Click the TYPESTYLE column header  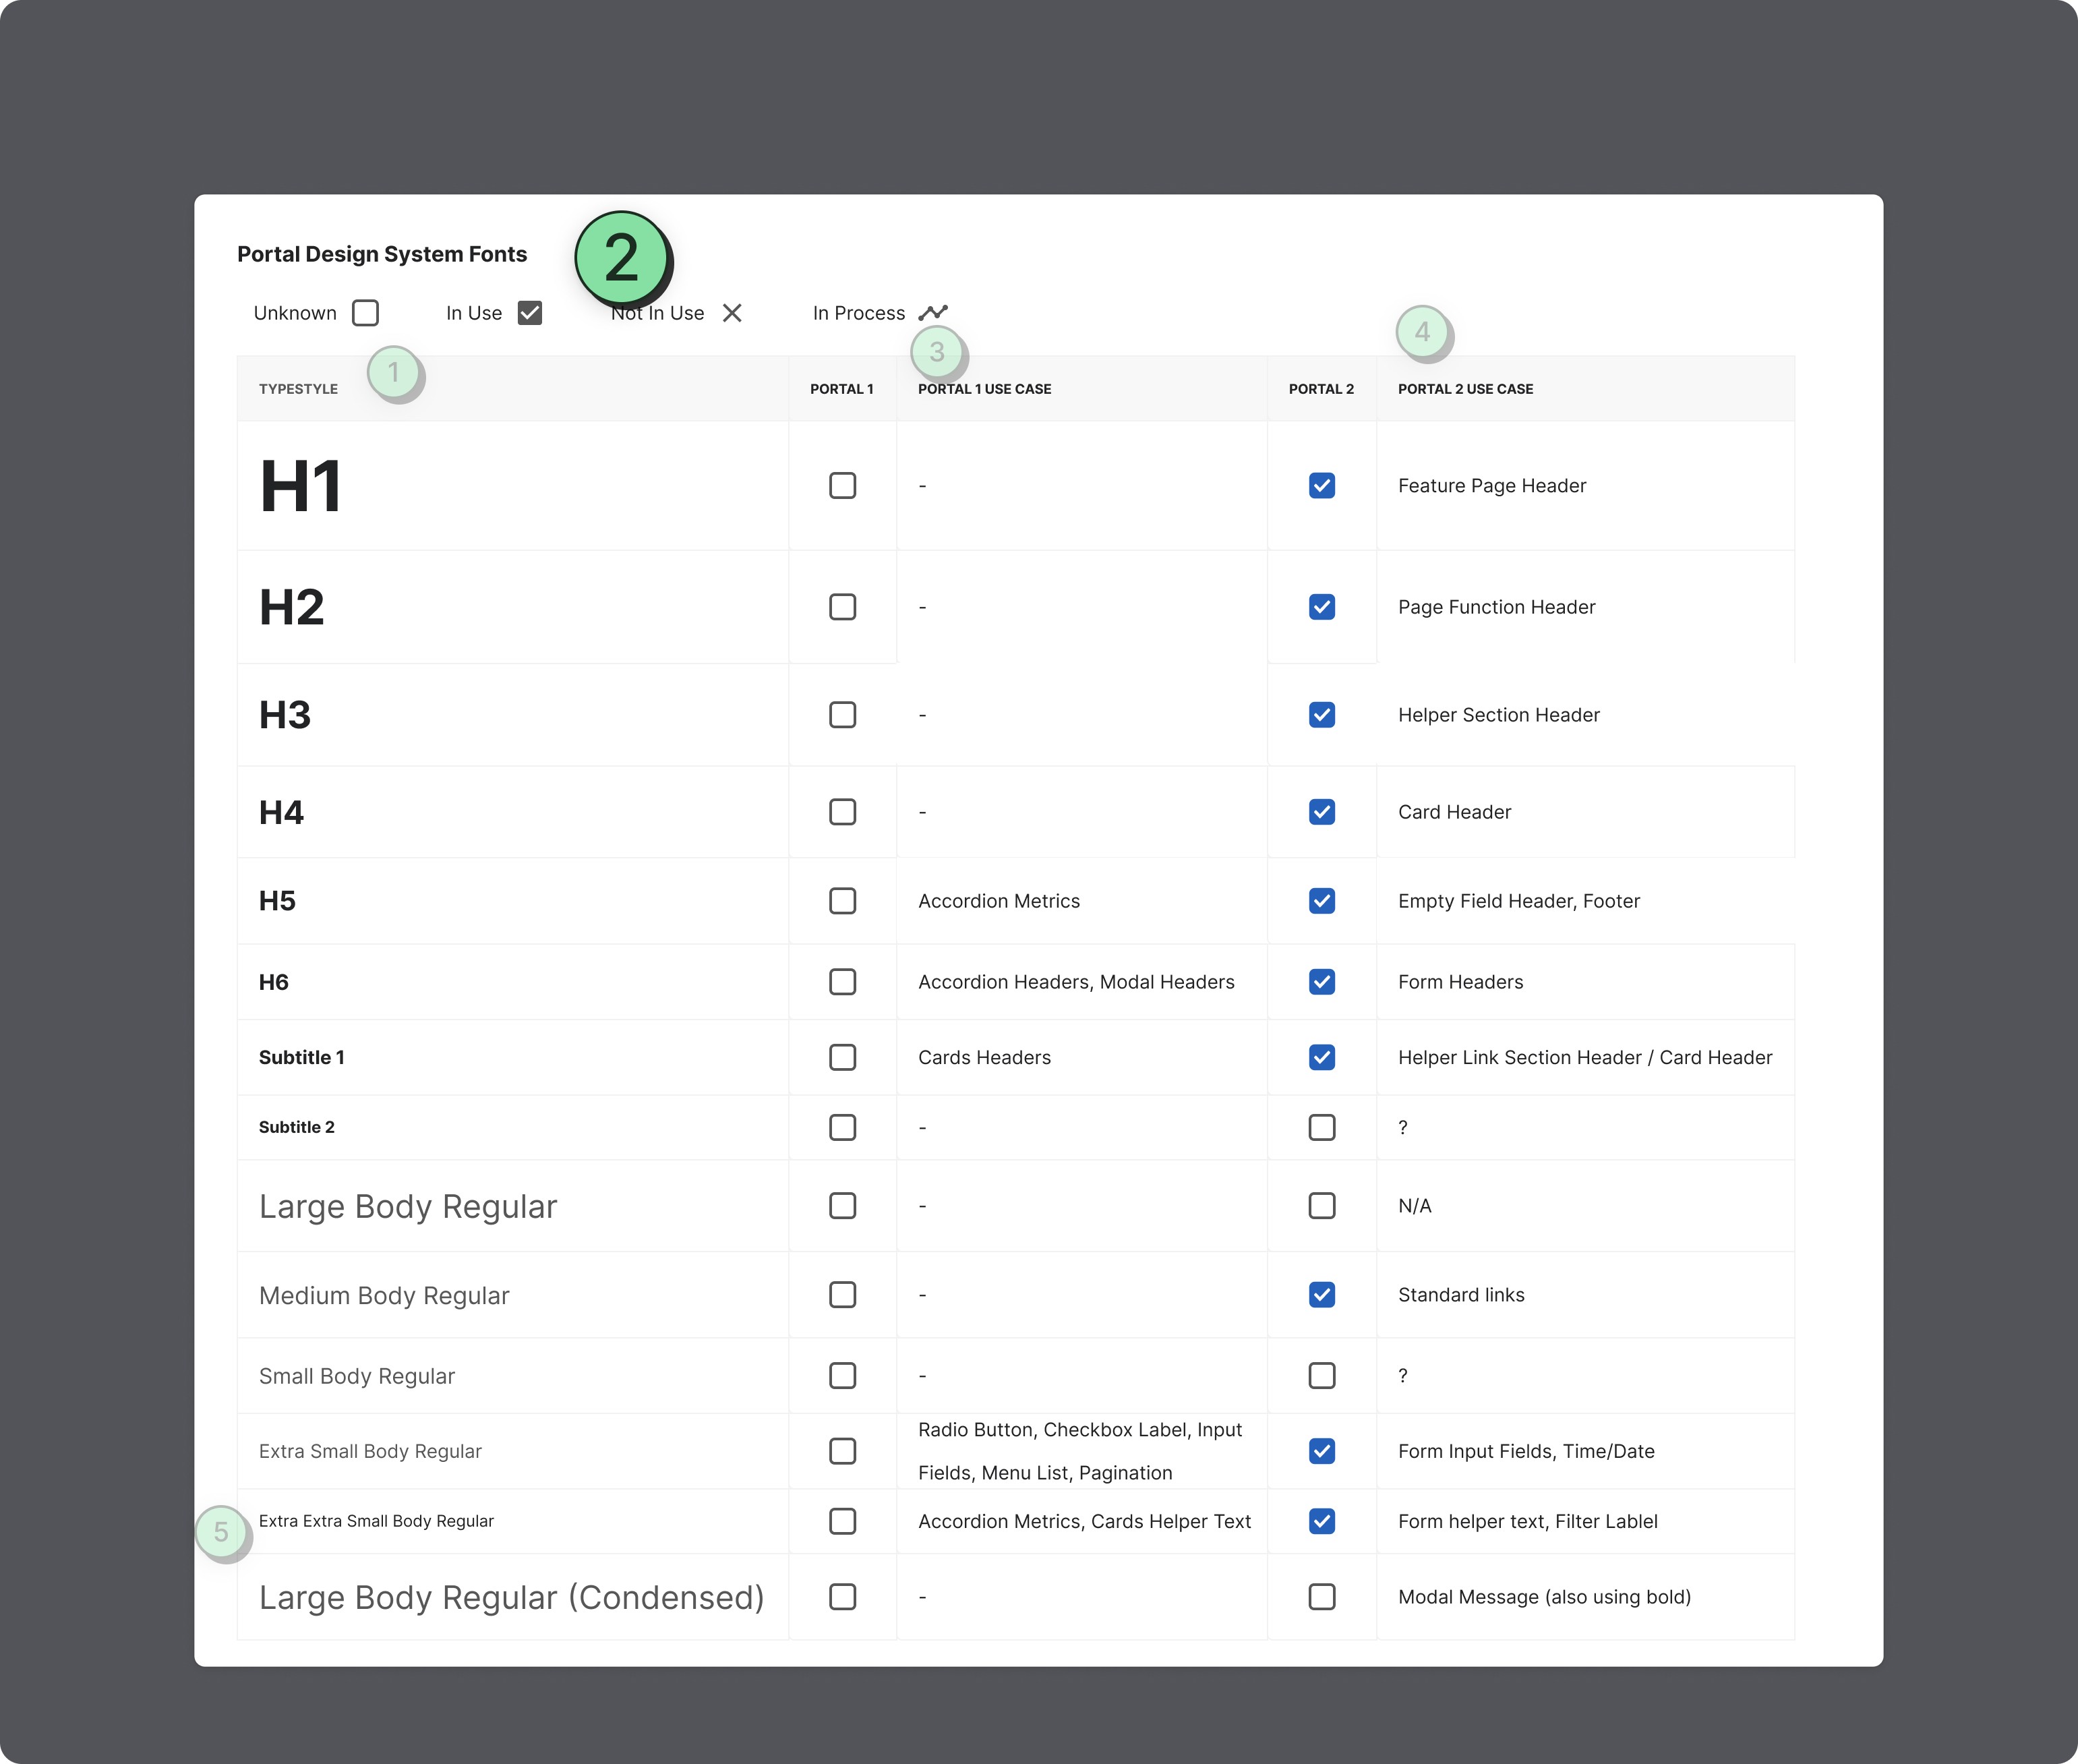tap(298, 389)
